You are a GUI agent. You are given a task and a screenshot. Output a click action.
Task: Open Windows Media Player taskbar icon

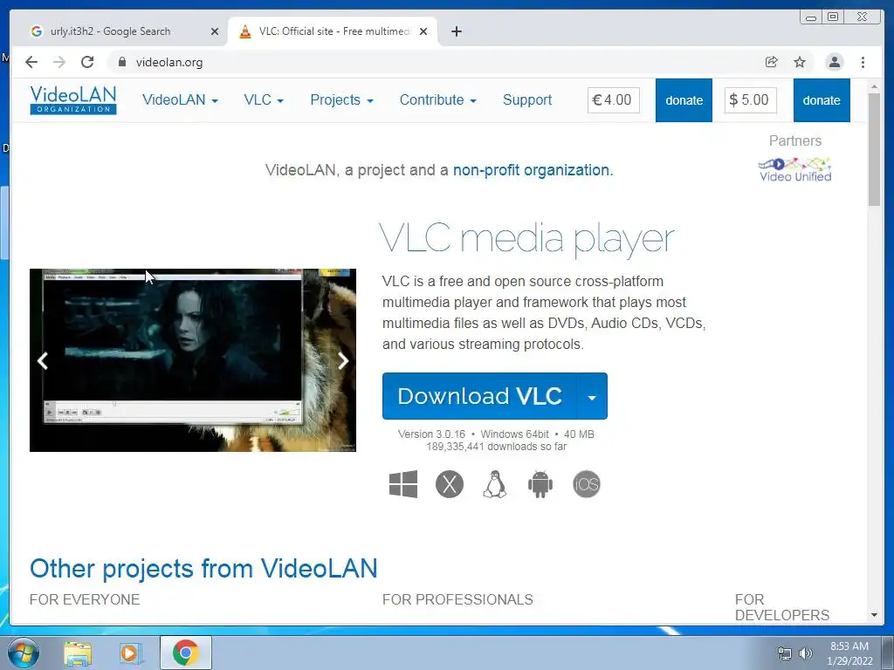[x=130, y=653]
